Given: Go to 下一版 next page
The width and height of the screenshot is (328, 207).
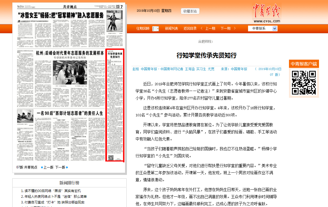Looking at the screenshot, I should pos(60,167).
